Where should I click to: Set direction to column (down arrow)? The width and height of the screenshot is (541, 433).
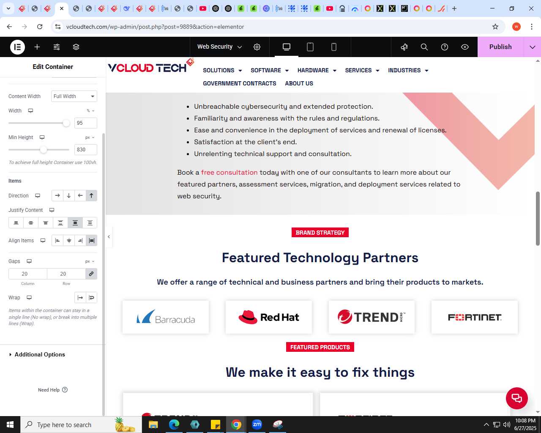[69, 196]
